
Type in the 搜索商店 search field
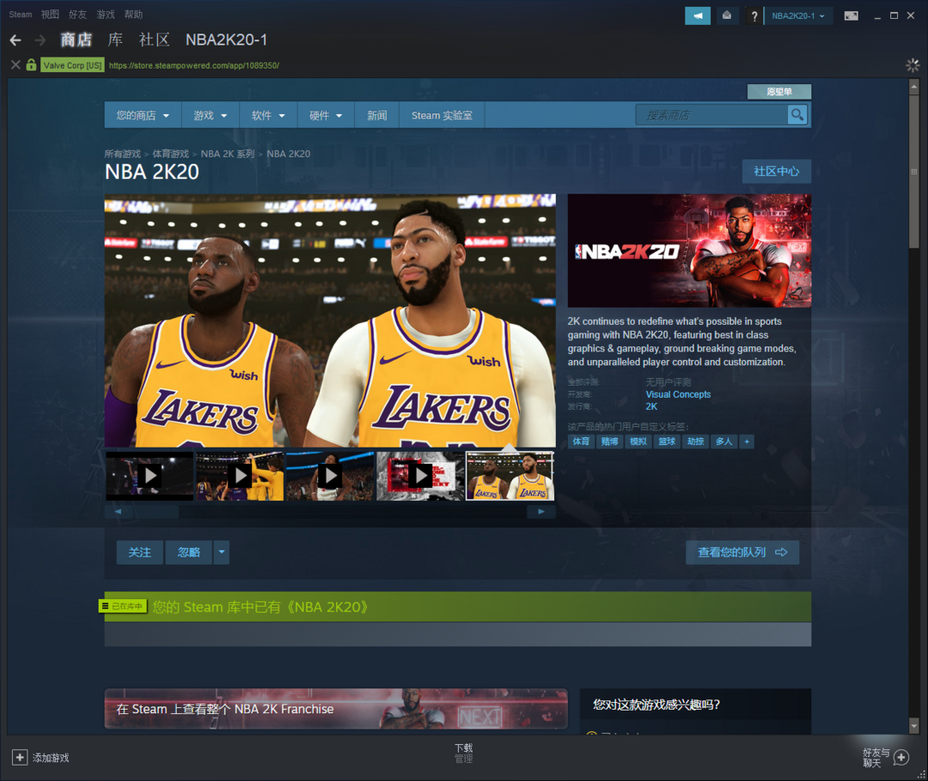coord(711,115)
